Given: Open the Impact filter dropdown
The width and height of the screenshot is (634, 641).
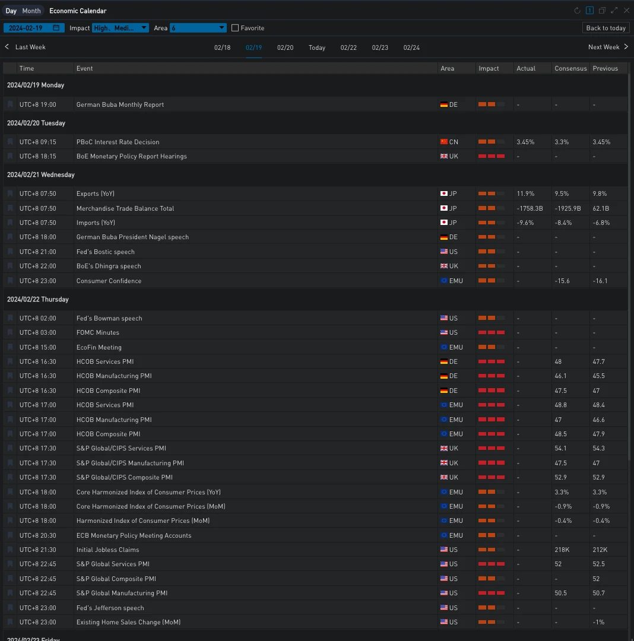Looking at the screenshot, I should pyautogui.click(x=121, y=28).
